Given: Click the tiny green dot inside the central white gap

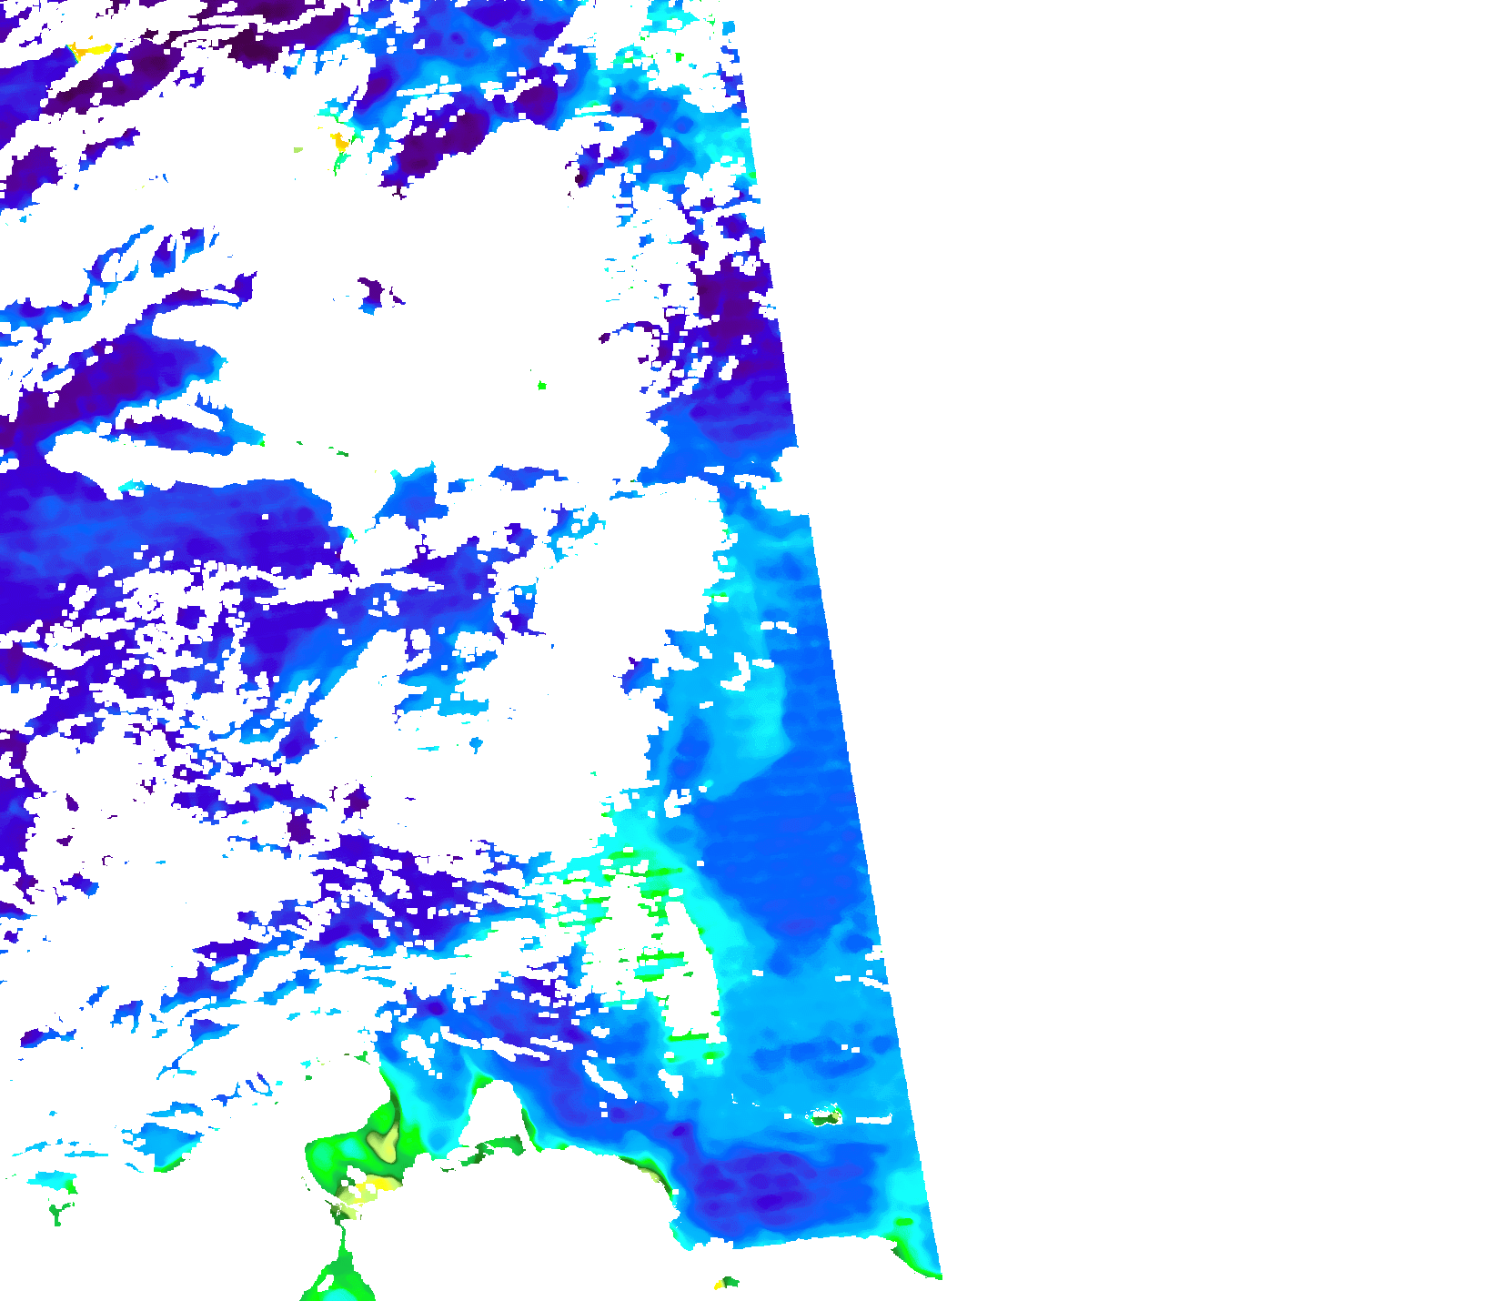Looking at the screenshot, I should [x=542, y=386].
